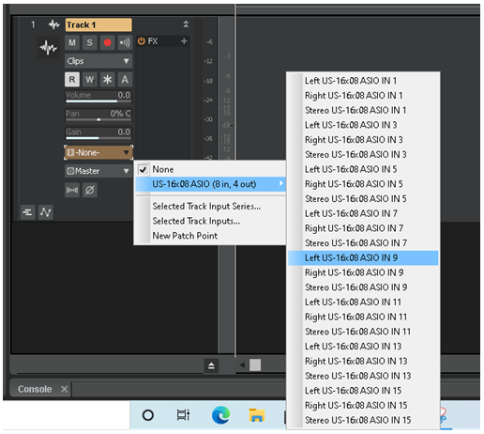The image size is (484, 434).
Task: Select Left US-16x08 ASIO IN 9
Action: click(x=363, y=258)
